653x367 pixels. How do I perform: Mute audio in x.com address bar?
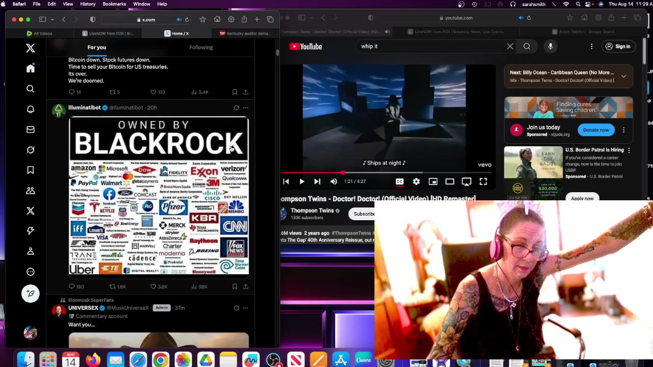pyautogui.click(x=179, y=19)
